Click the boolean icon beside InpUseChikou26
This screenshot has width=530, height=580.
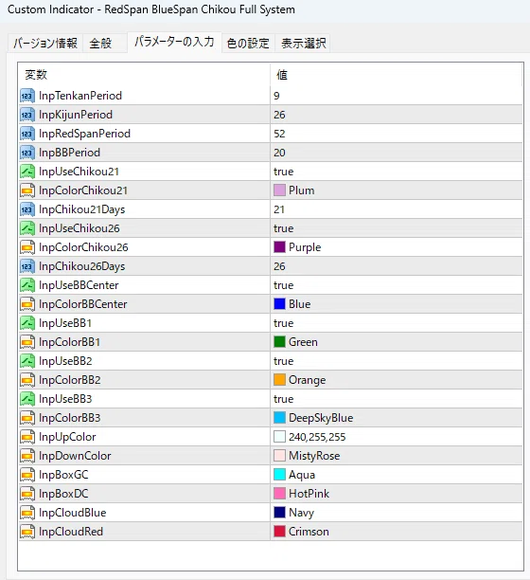click(x=27, y=228)
